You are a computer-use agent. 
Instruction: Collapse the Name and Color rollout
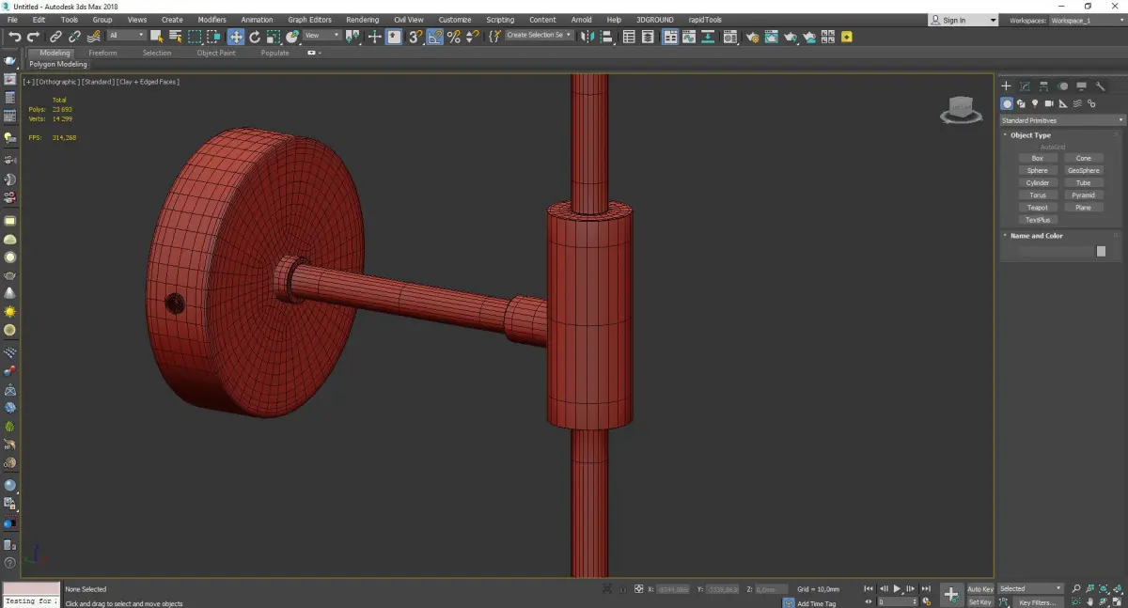pyautogui.click(x=1036, y=236)
